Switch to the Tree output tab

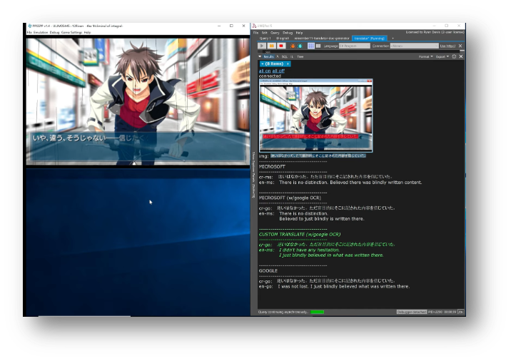point(300,56)
